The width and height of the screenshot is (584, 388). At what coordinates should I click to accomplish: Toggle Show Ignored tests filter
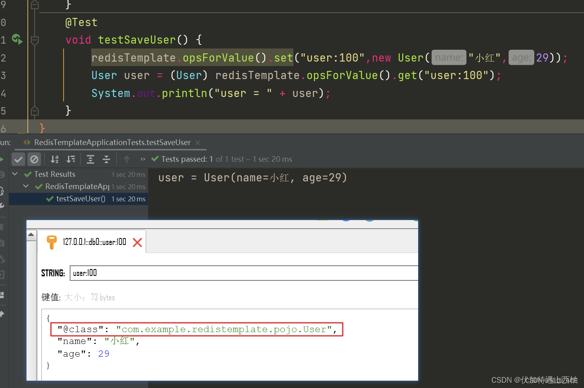pyautogui.click(x=34, y=159)
